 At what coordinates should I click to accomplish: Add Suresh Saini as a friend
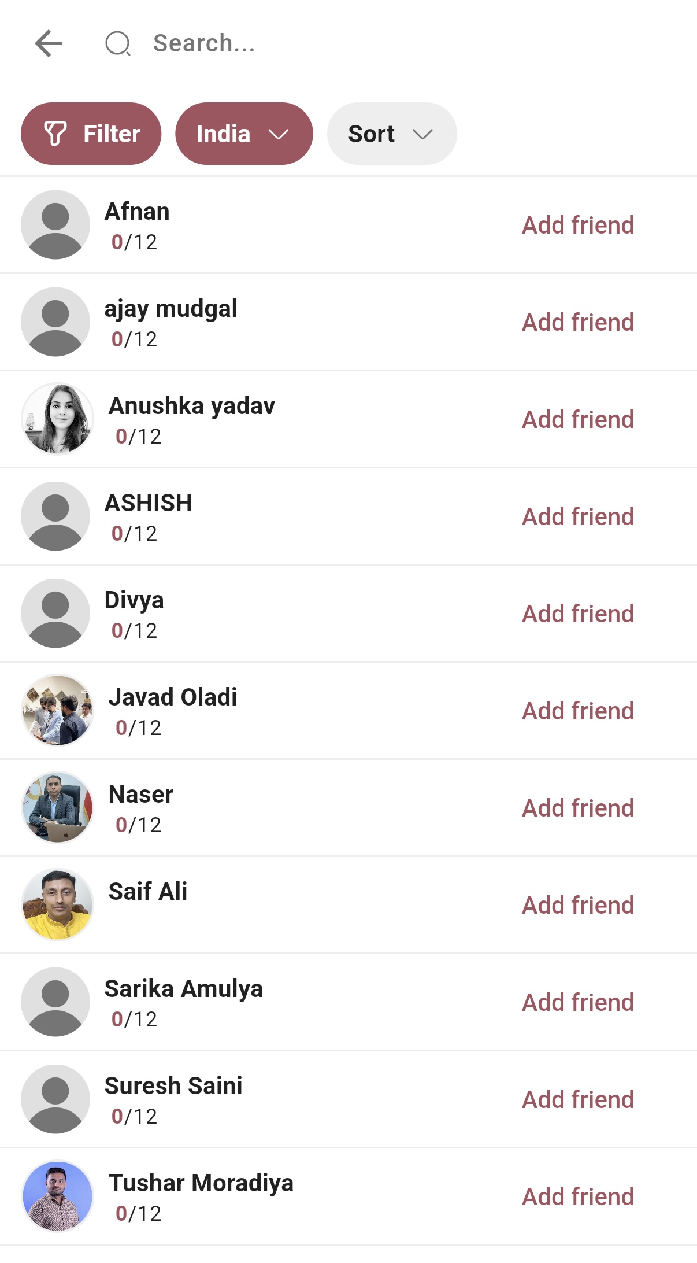click(x=577, y=1099)
